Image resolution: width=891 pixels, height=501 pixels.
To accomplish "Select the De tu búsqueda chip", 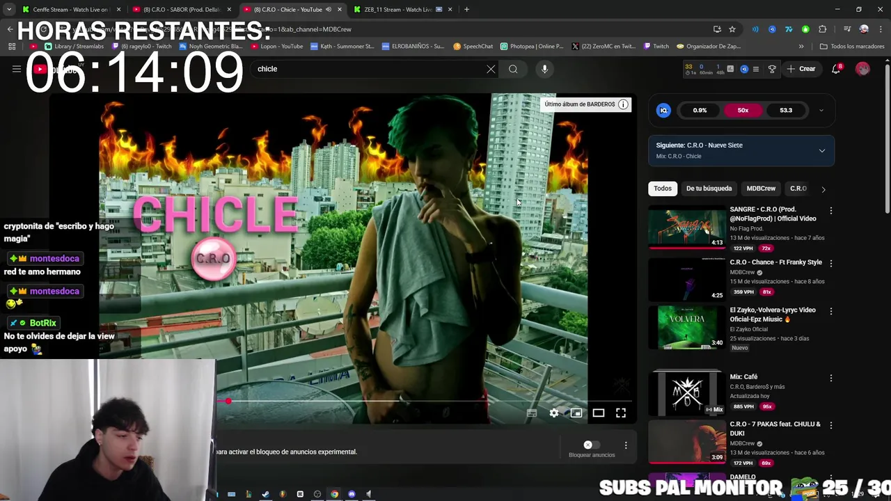I will (709, 189).
